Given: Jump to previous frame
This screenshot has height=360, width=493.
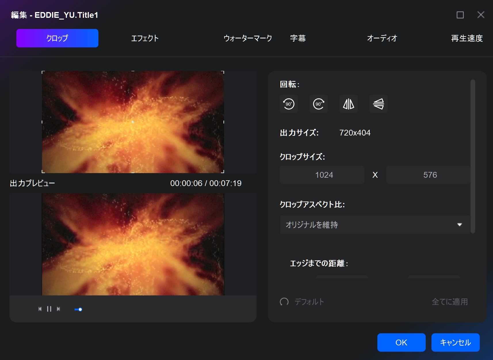Looking at the screenshot, I should point(40,309).
